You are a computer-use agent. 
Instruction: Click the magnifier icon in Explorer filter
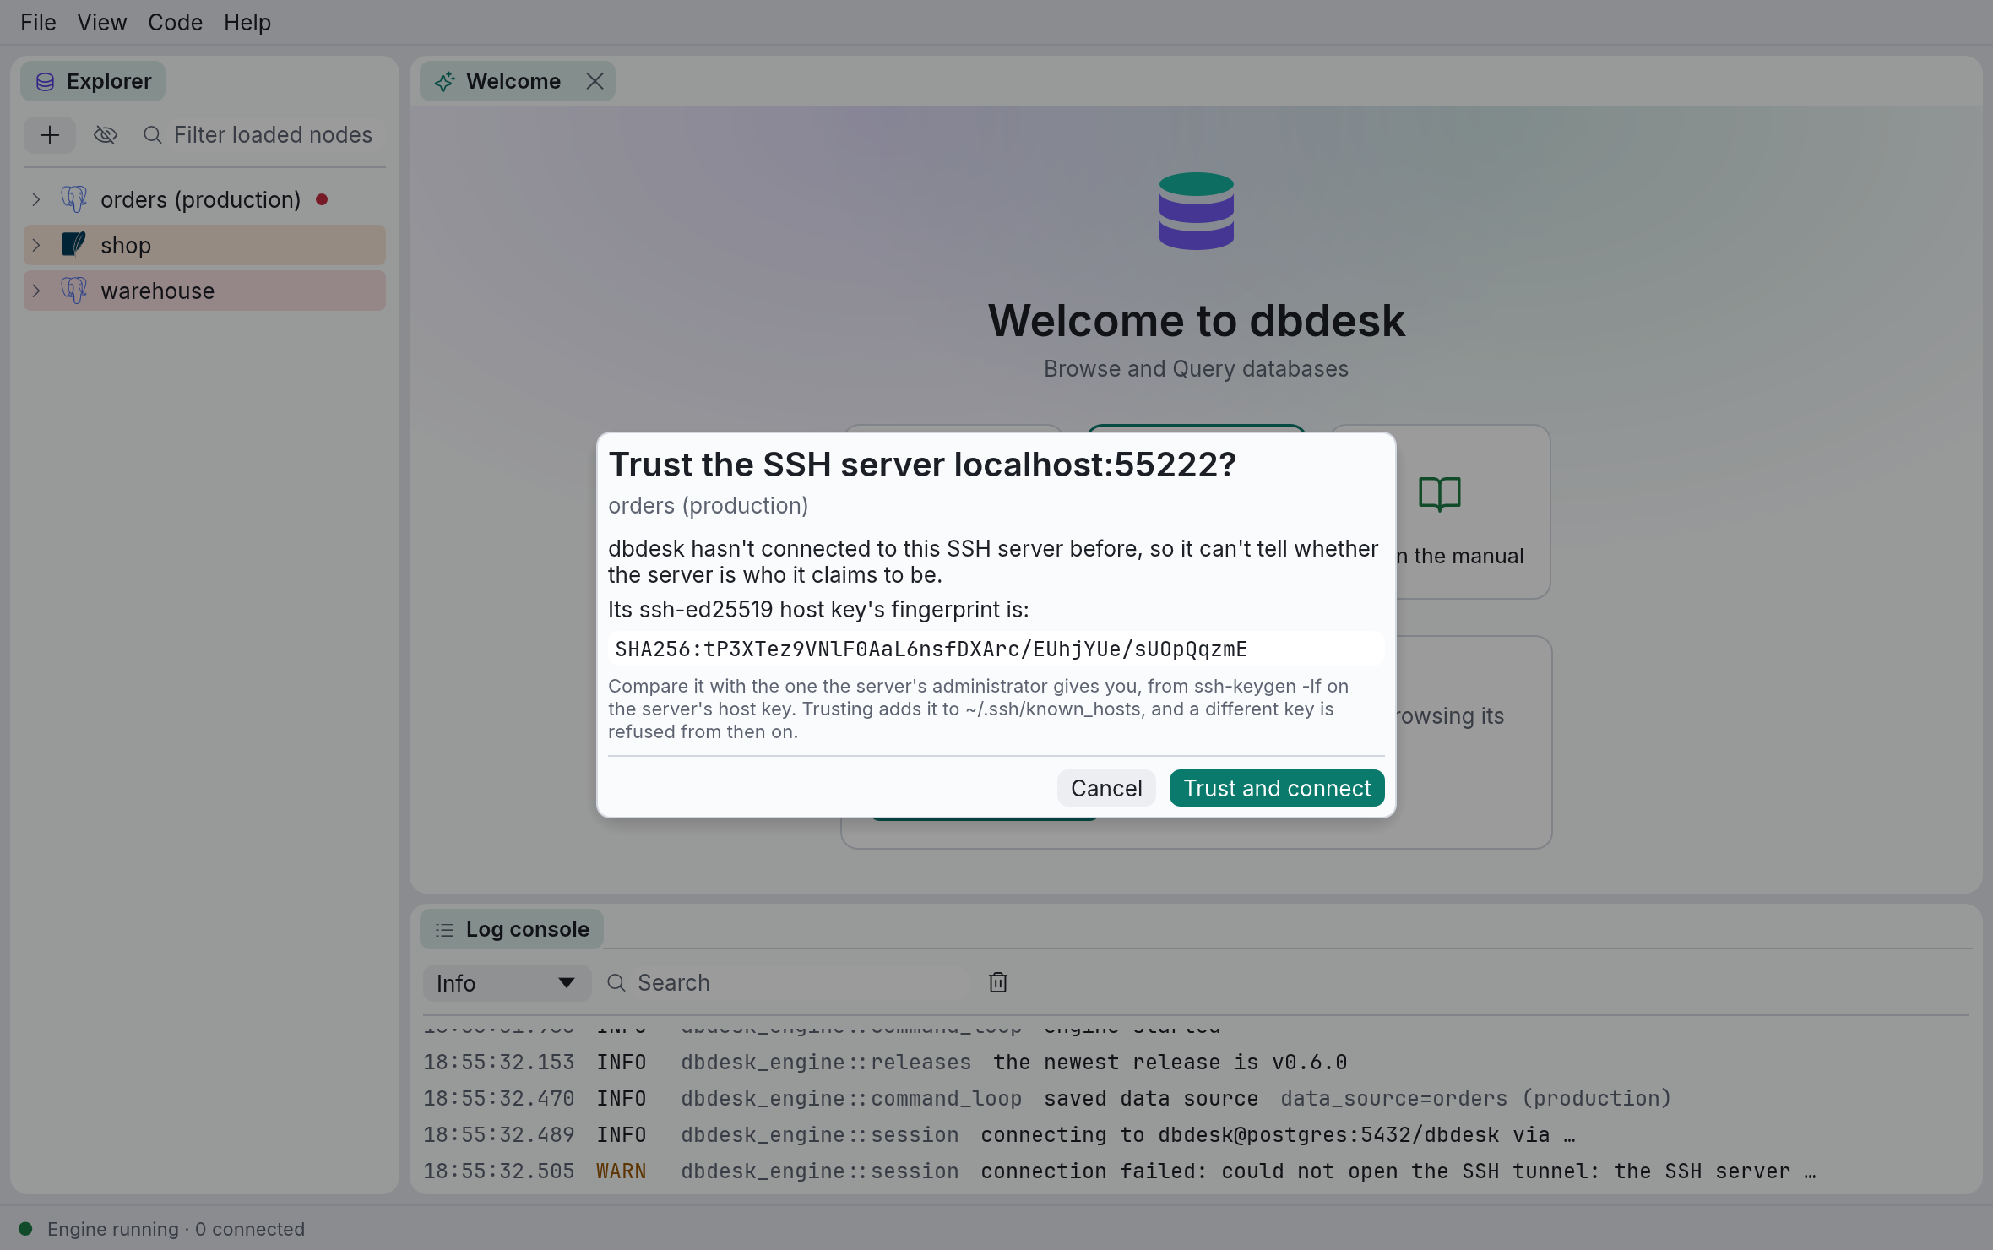coord(153,135)
